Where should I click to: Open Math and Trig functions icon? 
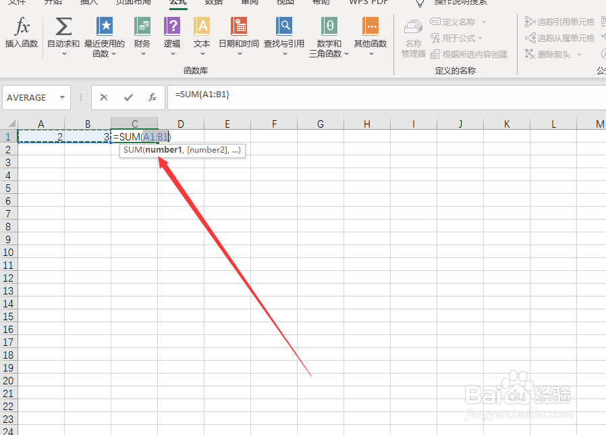[x=329, y=26]
